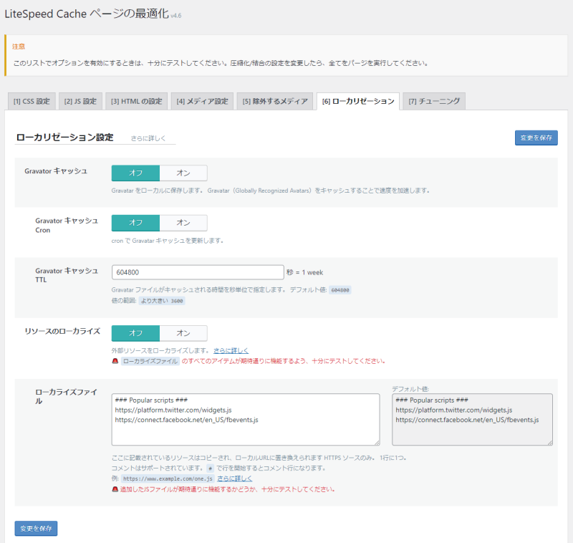Click the top 変更を保存 button
This screenshot has width=573, height=543.
536,138
